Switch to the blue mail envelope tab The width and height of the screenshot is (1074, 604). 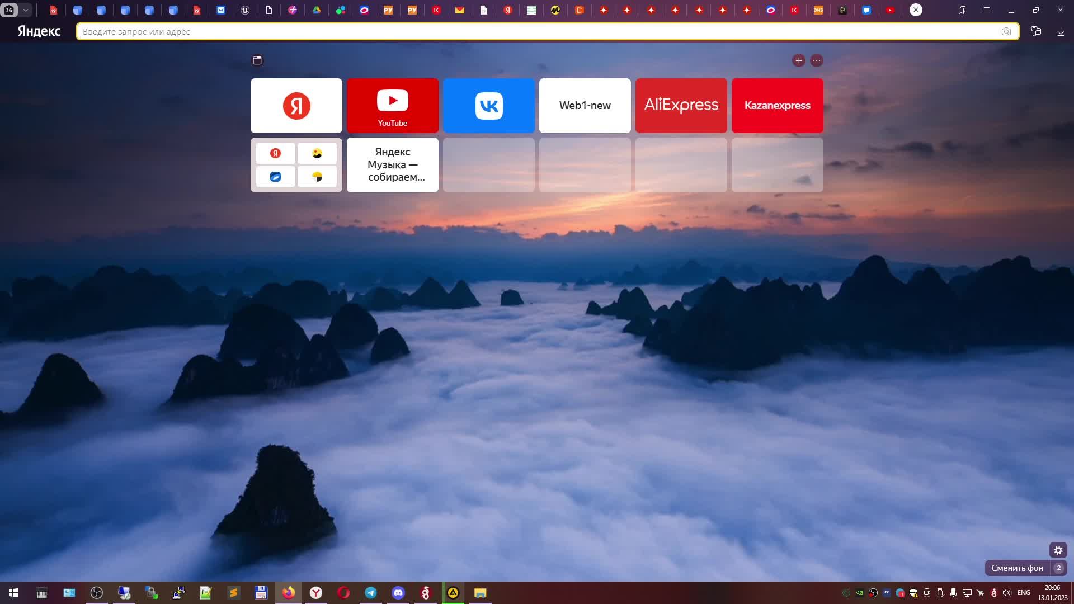point(221,10)
